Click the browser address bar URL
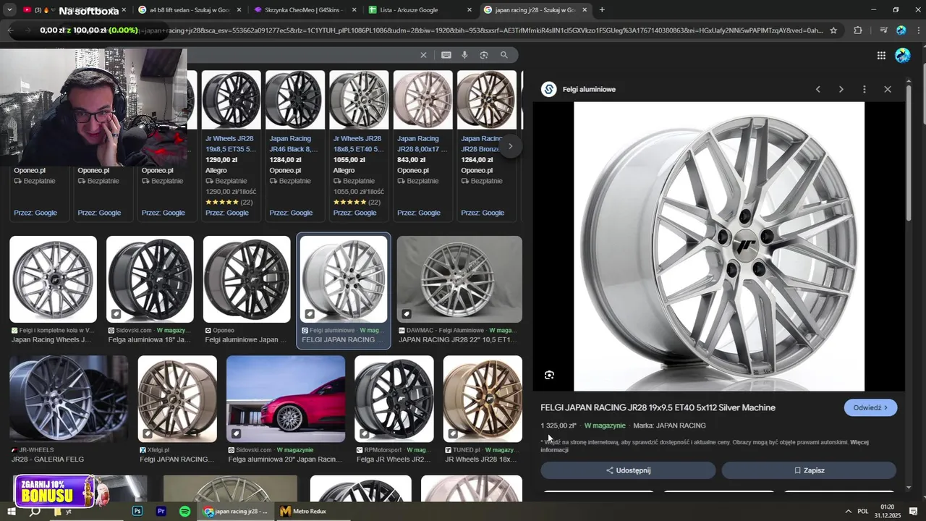 pos(477,30)
